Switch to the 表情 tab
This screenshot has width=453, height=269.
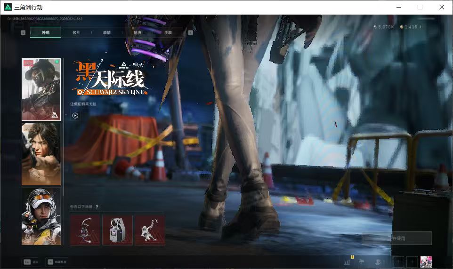[x=107, y=32]
